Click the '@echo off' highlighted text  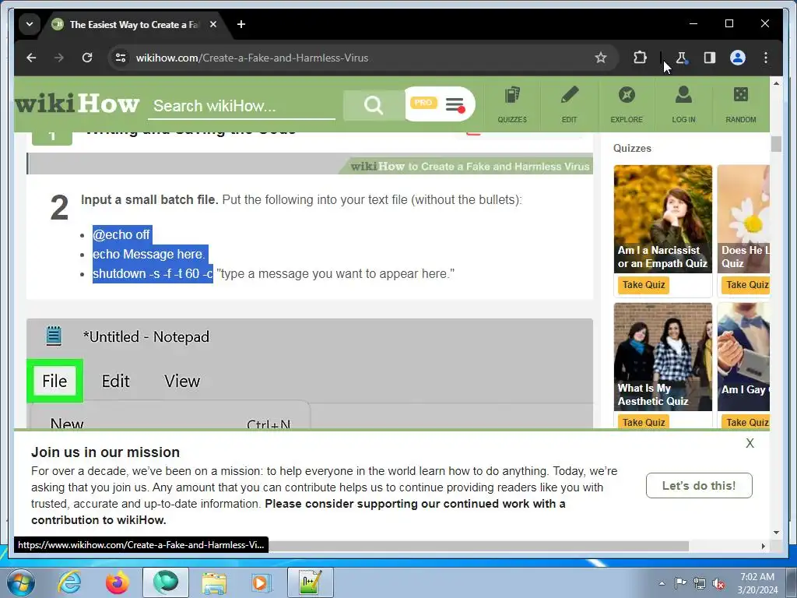click(122, 234)
